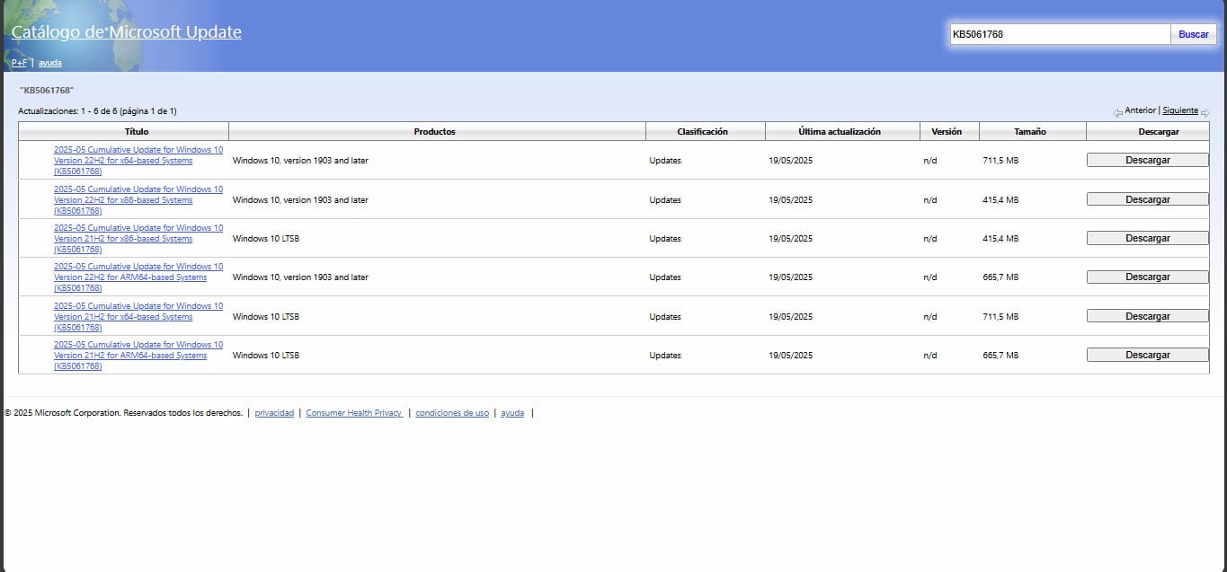Open the condiciones de uso footer link
Viewport: 1227px width, 572px height.
[452, 413]
